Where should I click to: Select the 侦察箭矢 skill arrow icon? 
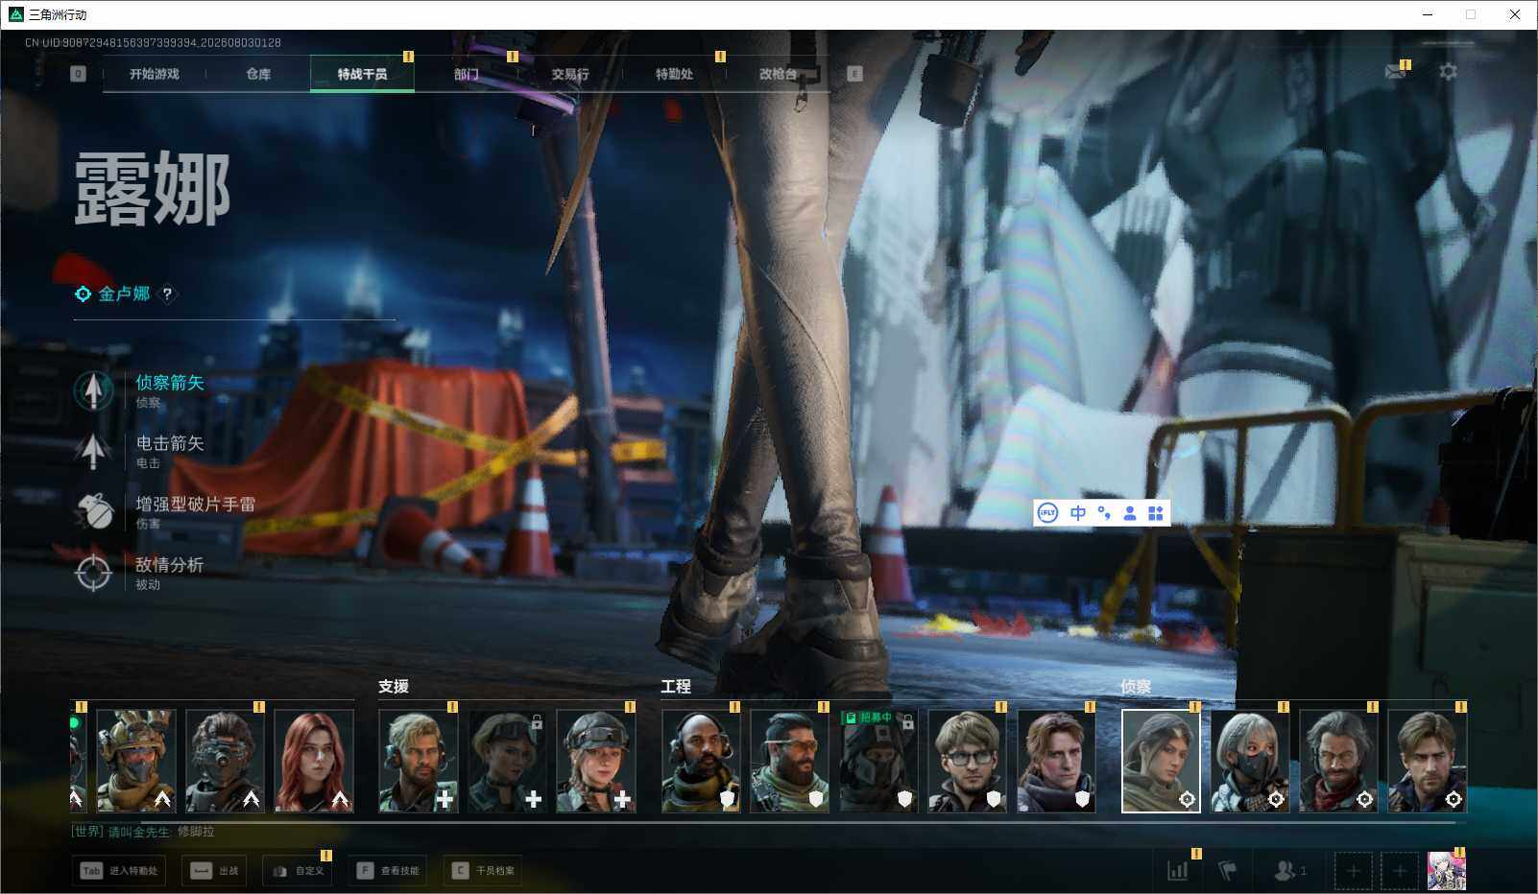93,390
